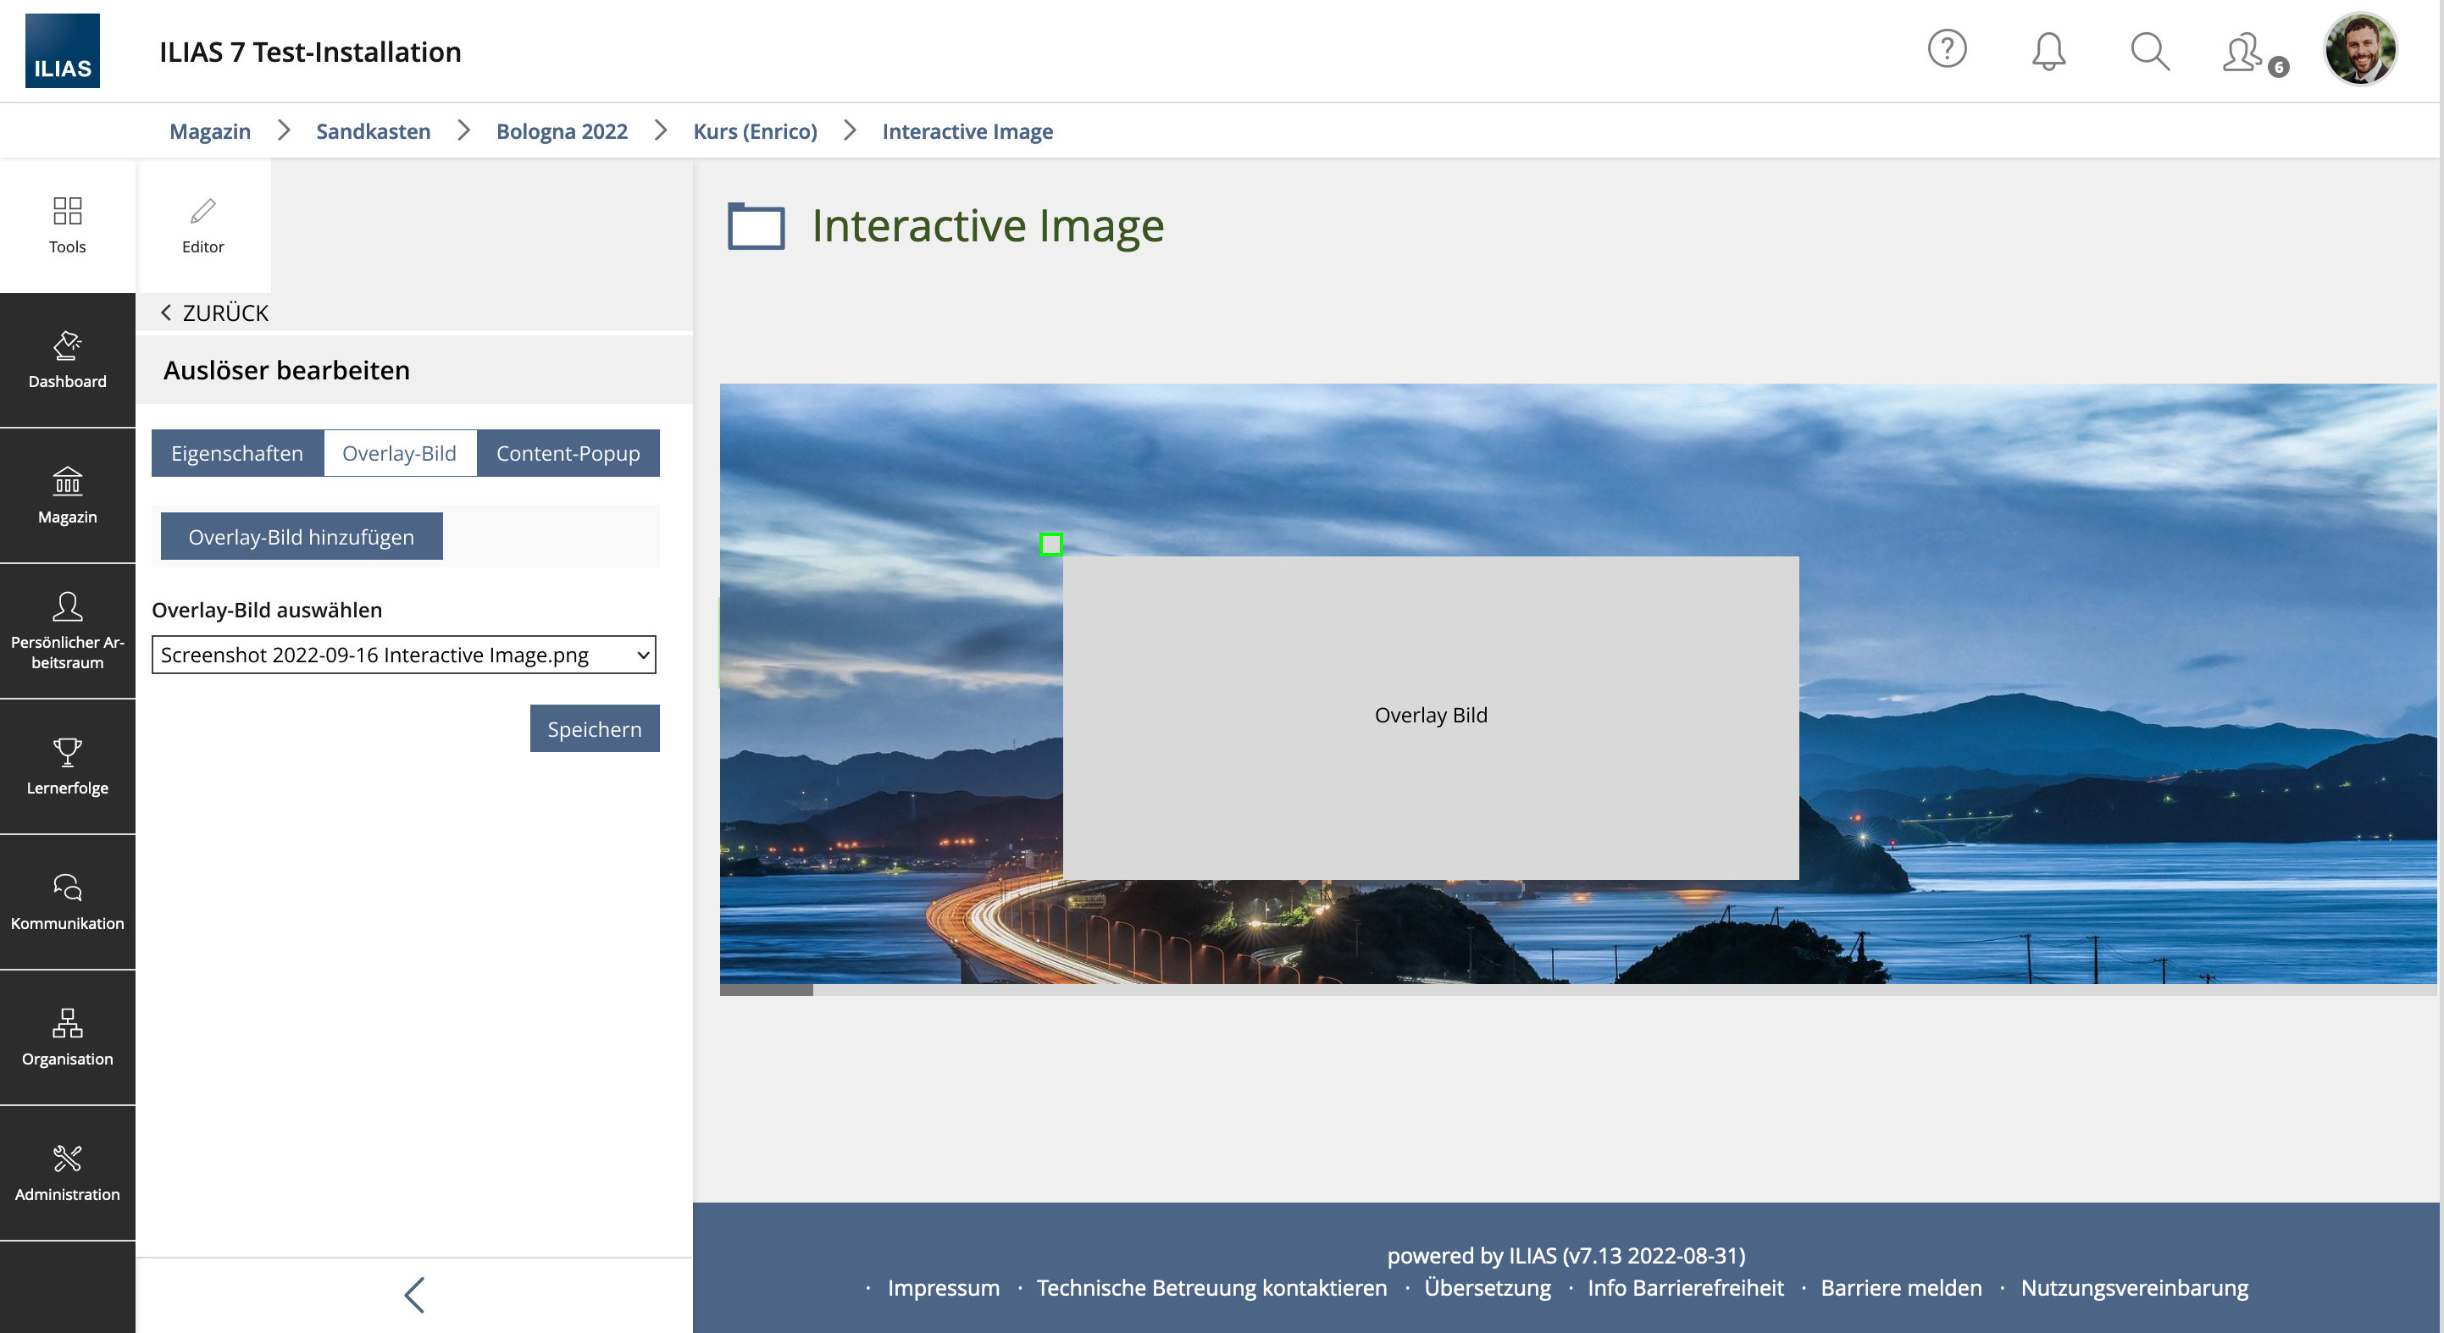Click the search magnifier icon
The image size is (2444, 1333).
click(2149, 51)
